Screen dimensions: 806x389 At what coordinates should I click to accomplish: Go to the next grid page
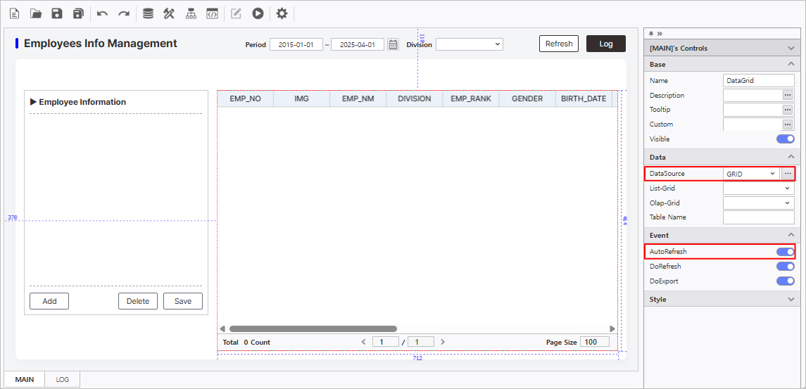click(443, 342)
